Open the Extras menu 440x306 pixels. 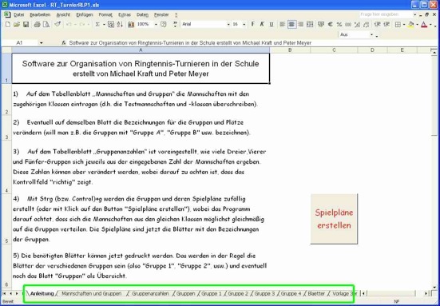pos(125,14)
